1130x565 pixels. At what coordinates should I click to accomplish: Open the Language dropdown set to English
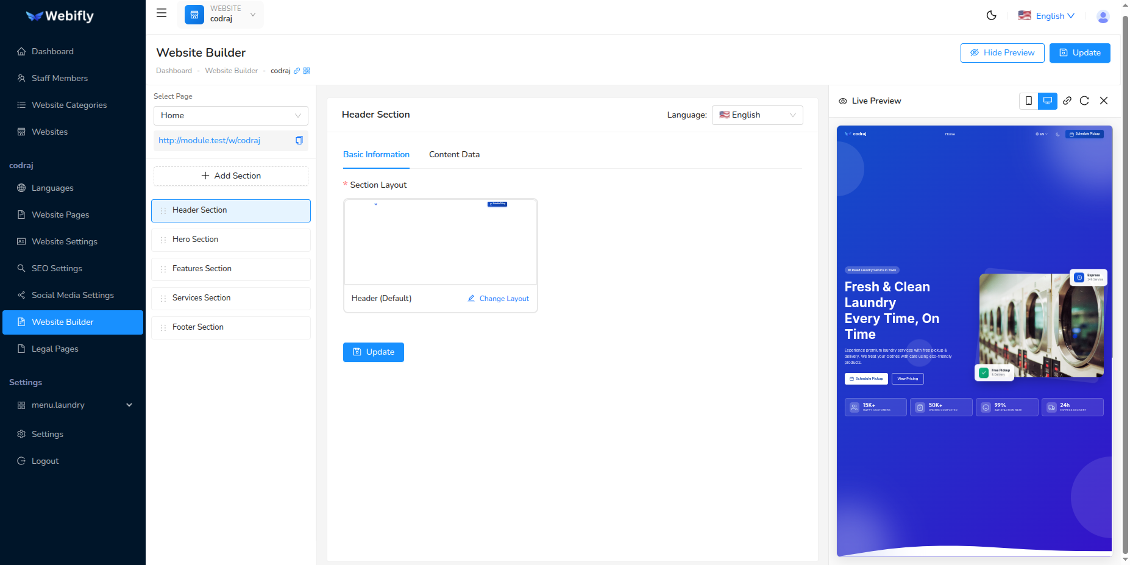click(757, 115)
